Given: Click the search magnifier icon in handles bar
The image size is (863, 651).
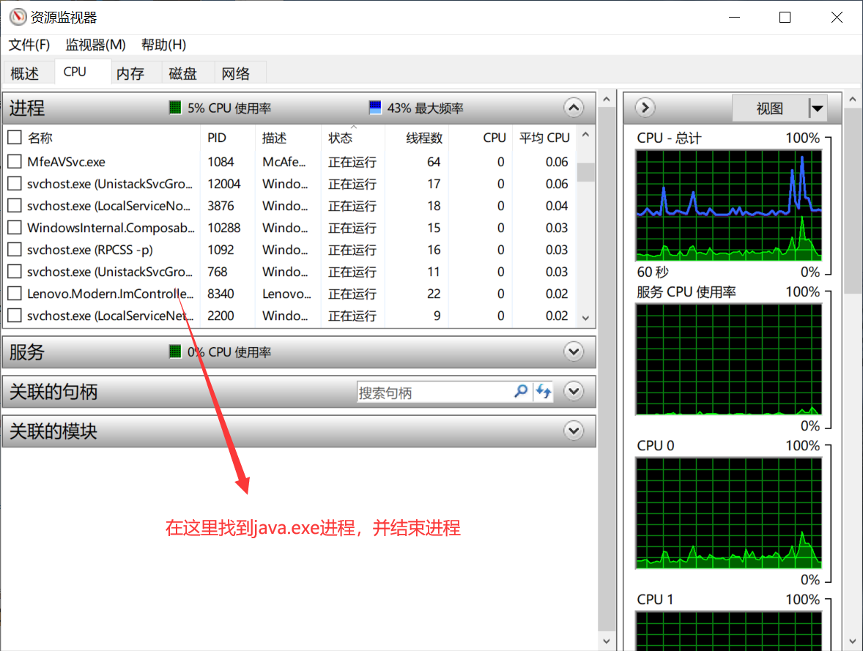Looking at the screenshot, I should (x=521, y=392).
